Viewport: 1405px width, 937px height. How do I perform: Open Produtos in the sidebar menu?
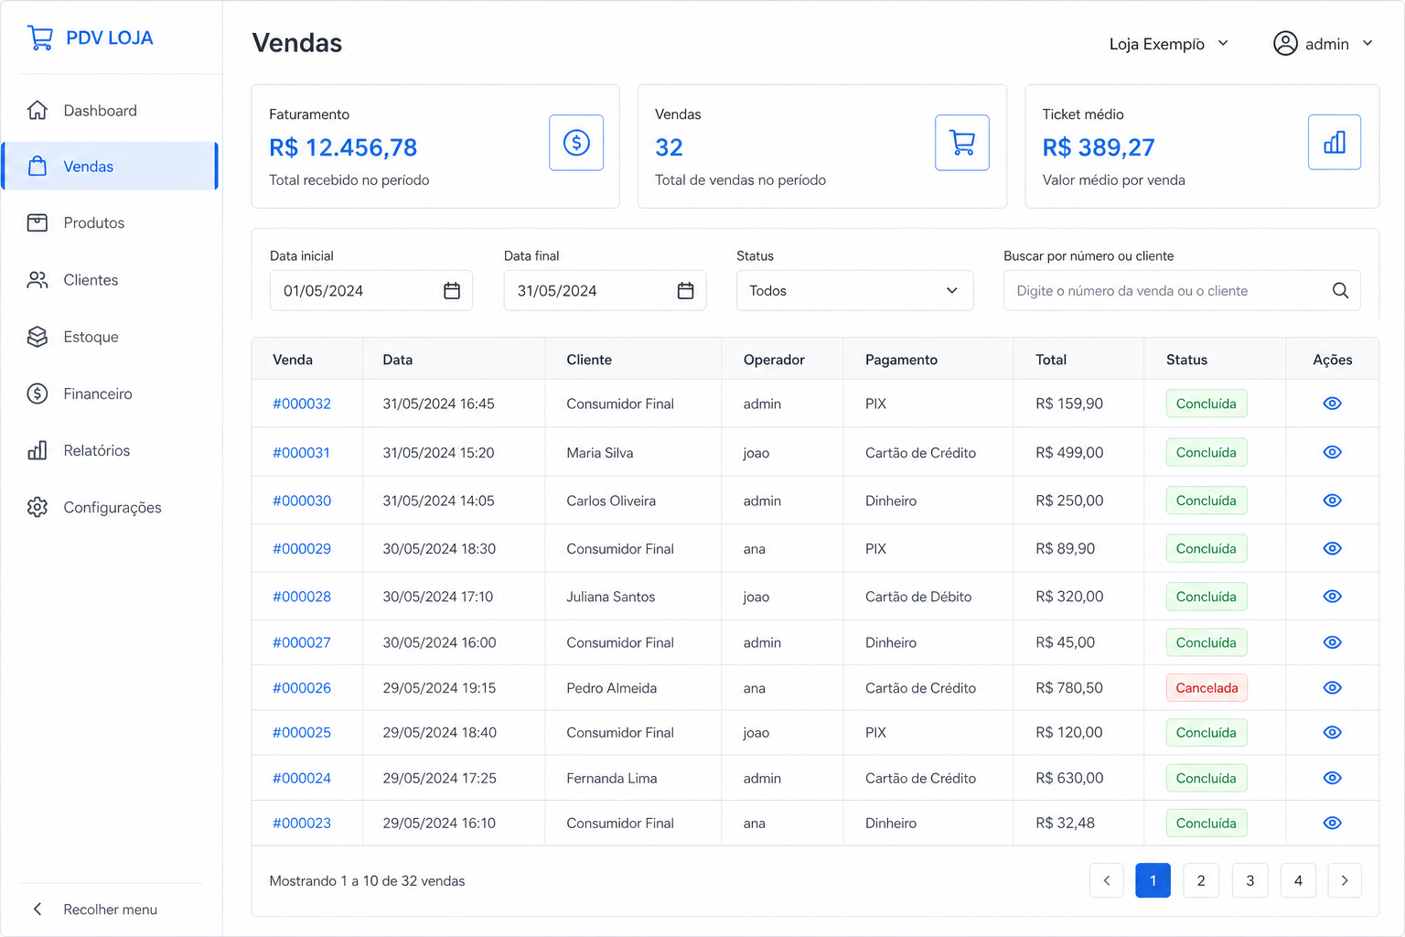[111, 223]
